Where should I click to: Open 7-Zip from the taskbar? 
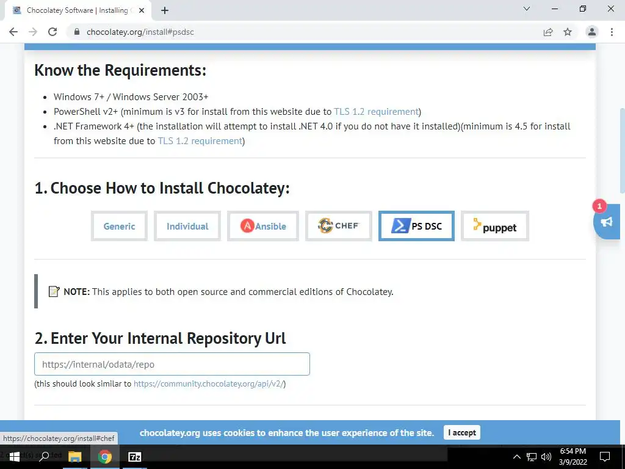pyautogui.click(x=135, y=457)
